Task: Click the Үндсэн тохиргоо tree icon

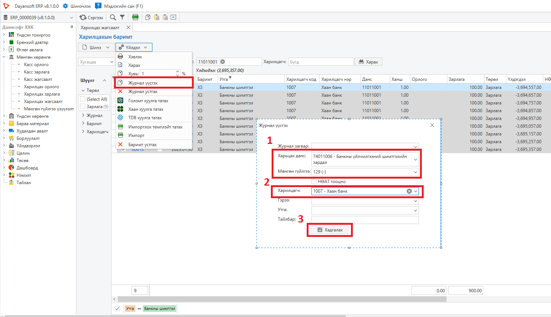Action: pos(11,35)
